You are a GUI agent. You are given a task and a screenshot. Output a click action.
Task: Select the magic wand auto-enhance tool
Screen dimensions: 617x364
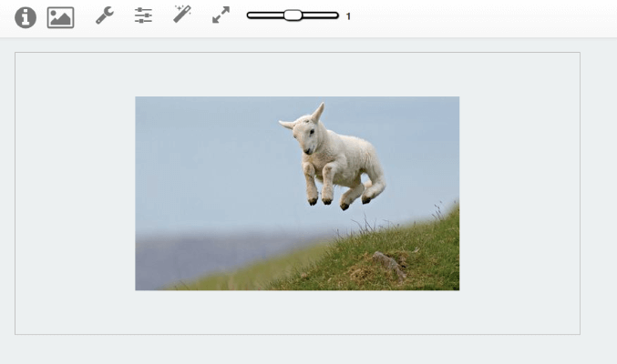(182, 15)
